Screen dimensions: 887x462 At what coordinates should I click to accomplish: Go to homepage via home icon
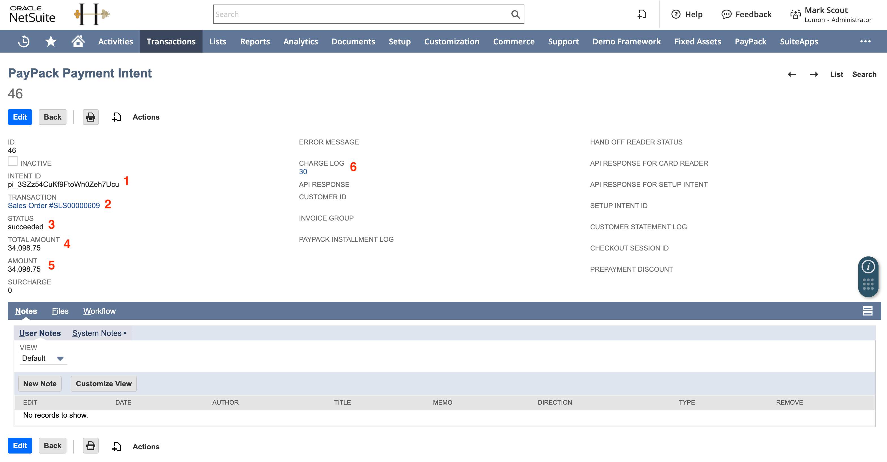point(78,41)
